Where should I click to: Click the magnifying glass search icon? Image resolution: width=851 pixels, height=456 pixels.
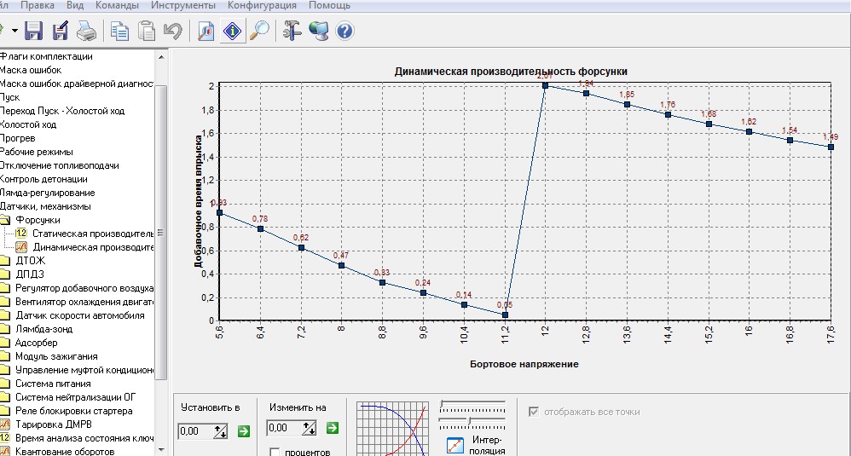(x=259, y=32)
